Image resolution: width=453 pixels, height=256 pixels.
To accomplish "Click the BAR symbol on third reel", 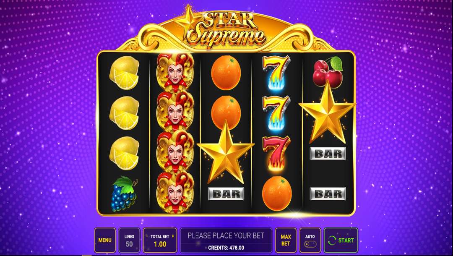I will point(226,194).
